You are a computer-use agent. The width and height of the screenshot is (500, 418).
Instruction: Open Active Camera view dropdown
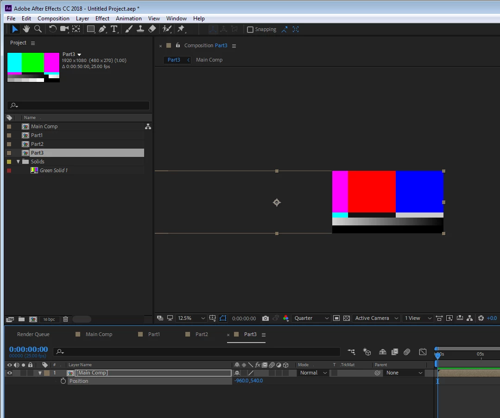click(376, 318)
